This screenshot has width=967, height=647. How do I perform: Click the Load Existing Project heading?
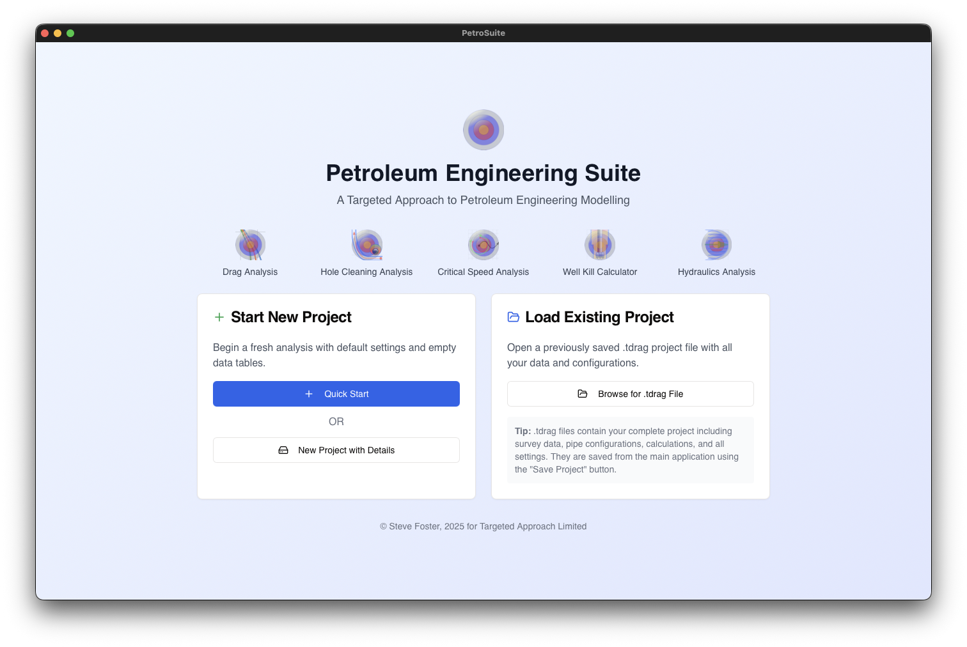(x=599, y=317)
